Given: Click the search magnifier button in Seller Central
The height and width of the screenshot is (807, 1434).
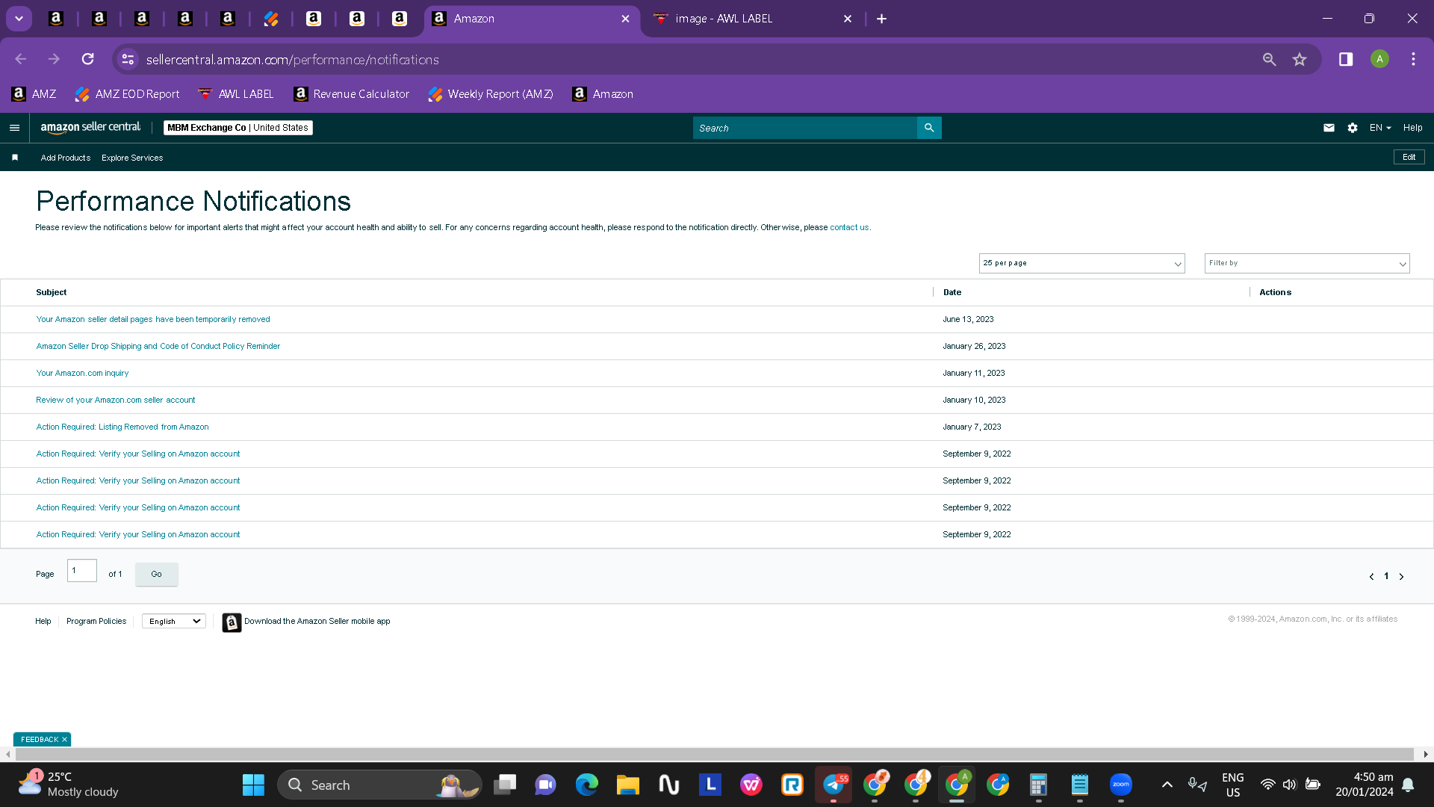Looking at the screenshot, I should pyautogui.click(x=929, y=128).
